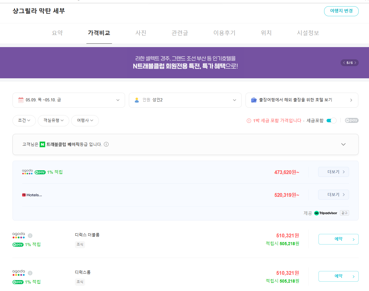
Task: Click info icon beside agoda in 디럭스룸 row
Action: [30, 273]
